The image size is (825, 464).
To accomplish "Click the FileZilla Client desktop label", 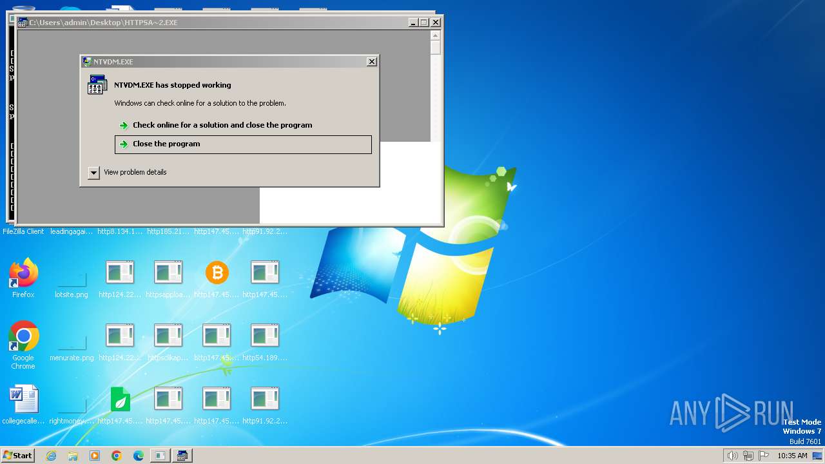I will tap(24, 231).
